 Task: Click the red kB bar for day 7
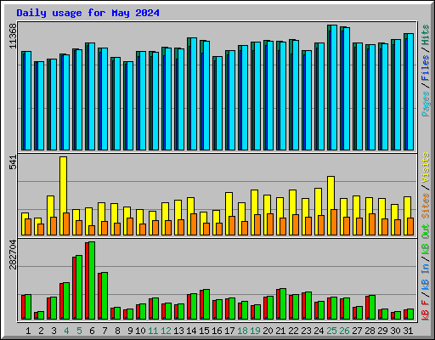coord(99,296)
